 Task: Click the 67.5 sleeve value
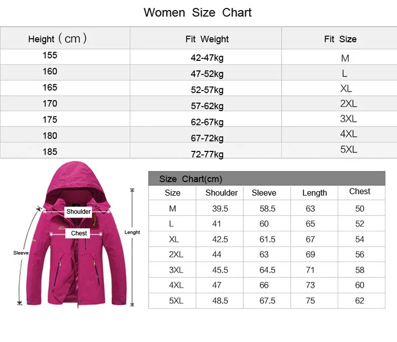click(x=267, y=301)
